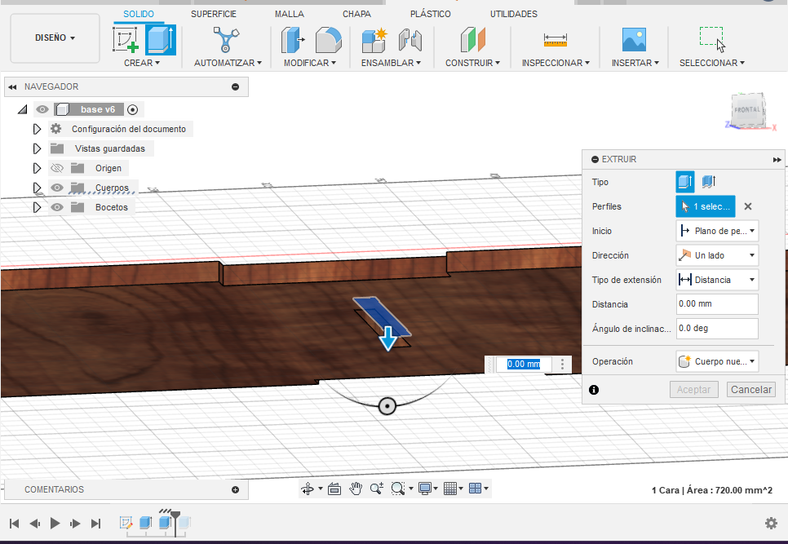
Task: Switch to the MALLA tab
Action: click(290, 14)
